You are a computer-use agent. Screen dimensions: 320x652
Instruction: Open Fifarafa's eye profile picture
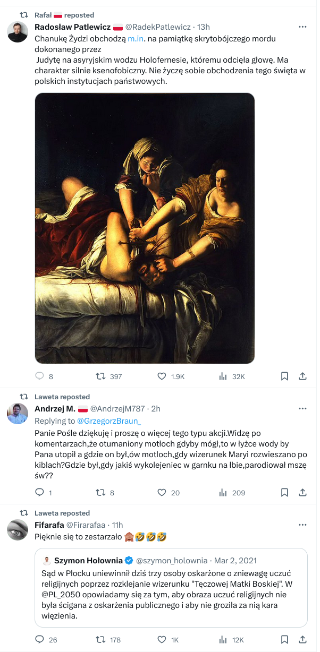click(18, 530)
